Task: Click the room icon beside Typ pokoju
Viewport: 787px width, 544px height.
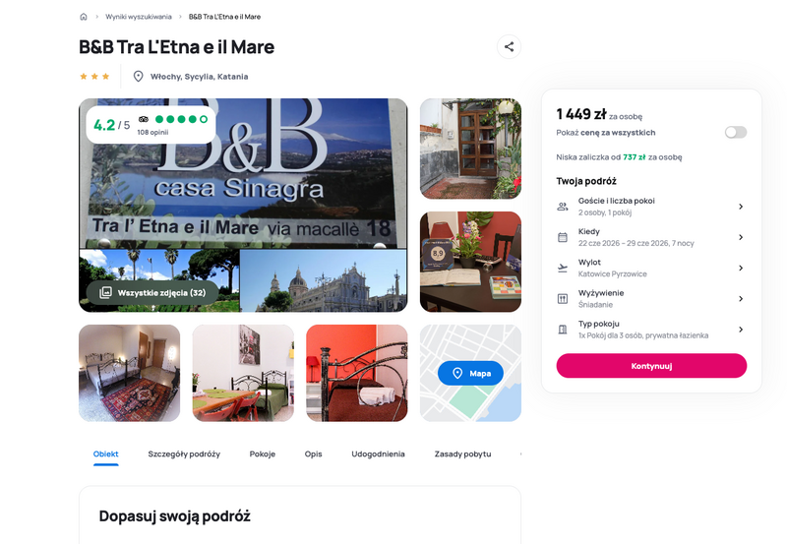Action: tap(563, 330)
